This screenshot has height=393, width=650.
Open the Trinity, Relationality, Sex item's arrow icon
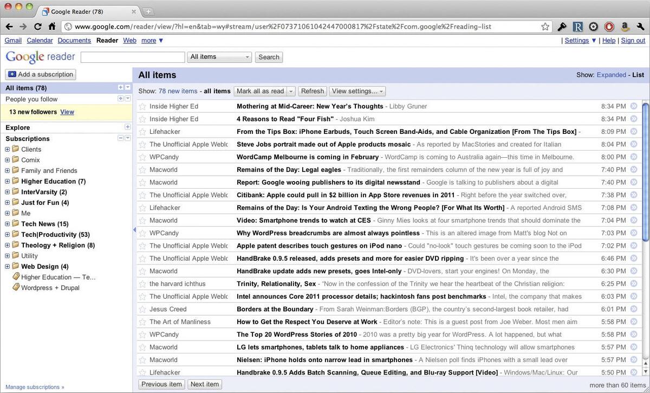tap(634, 284)
